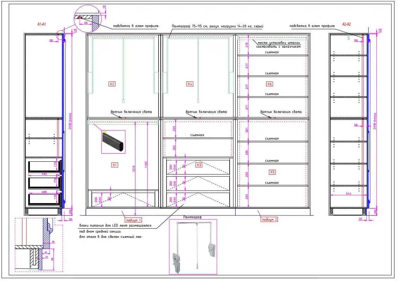This screenshot has width=398, height=281.
Task: Click the K2 section label
Action: pos(112,84)
